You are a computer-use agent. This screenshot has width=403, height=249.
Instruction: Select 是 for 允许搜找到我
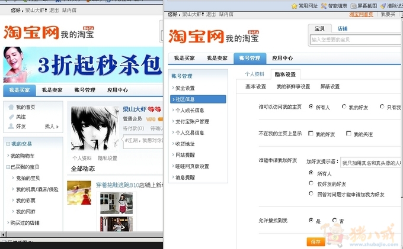[311, 220]
